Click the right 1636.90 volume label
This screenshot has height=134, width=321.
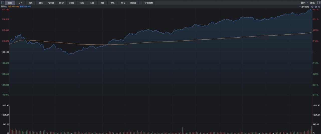316,105
